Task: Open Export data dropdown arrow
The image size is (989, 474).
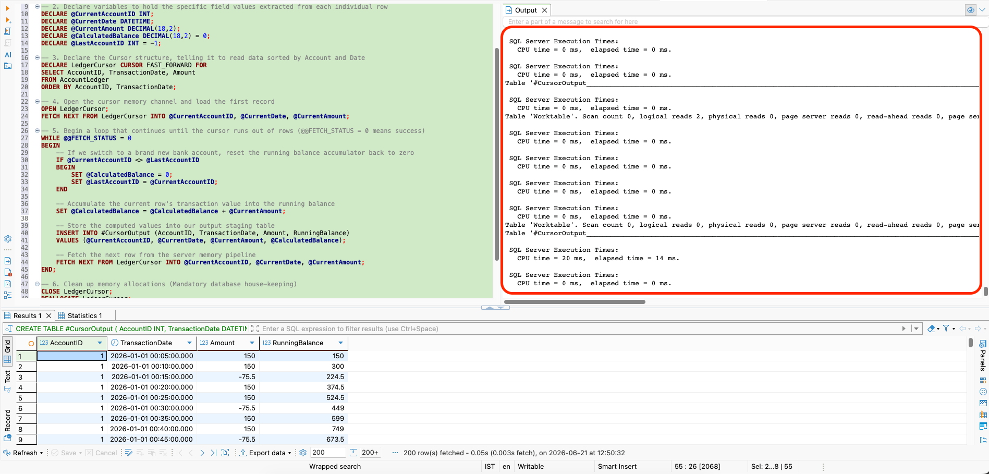Action: 289,453
